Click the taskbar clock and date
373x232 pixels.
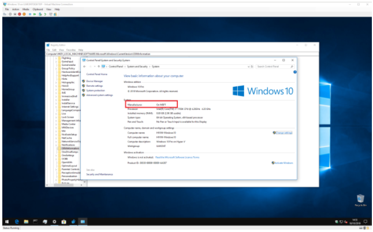[355, 222]
